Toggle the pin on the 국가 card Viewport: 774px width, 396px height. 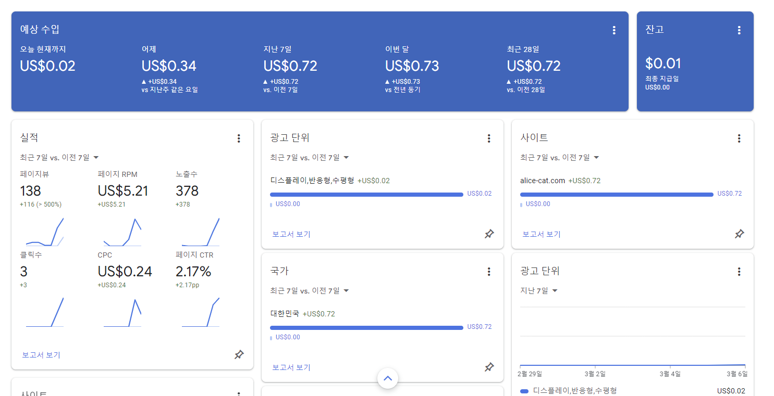coord(489,367)
